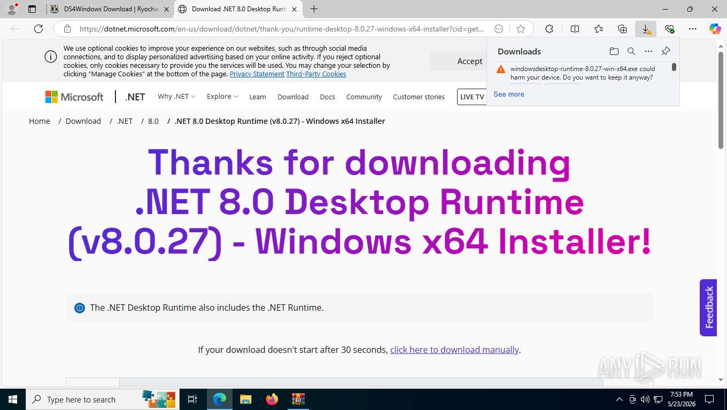Screen dimensions: 727x410
Task: Open Microsoft Edge from taskbar
Action: click(x=219, y=399)
